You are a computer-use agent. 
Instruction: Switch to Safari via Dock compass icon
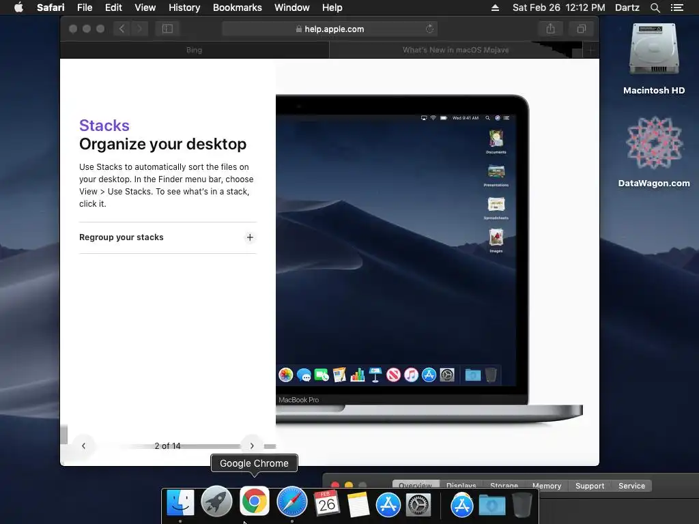(x=292, y=501)
